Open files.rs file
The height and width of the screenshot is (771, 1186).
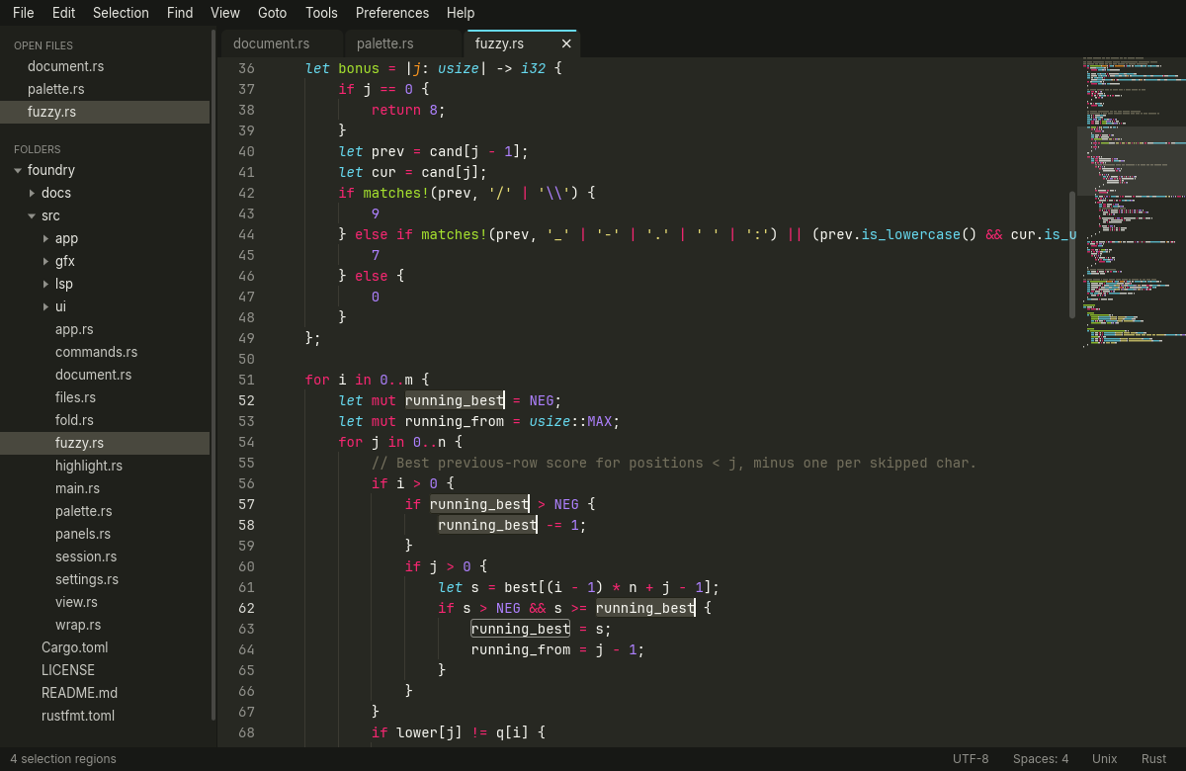(x=105, y=397)
